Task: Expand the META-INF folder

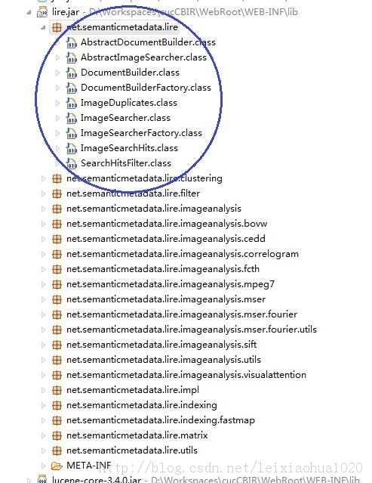Action: click(43, 466)
